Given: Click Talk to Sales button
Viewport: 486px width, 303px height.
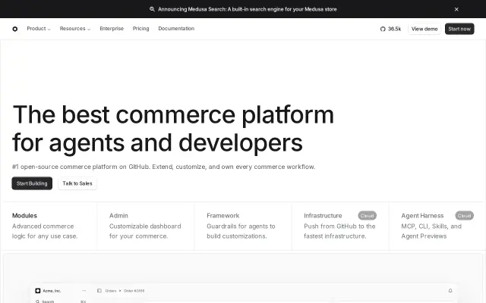Looking at the screenshot, I should click(77, 183).
